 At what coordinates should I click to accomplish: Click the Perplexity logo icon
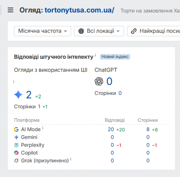pos(16,145)
